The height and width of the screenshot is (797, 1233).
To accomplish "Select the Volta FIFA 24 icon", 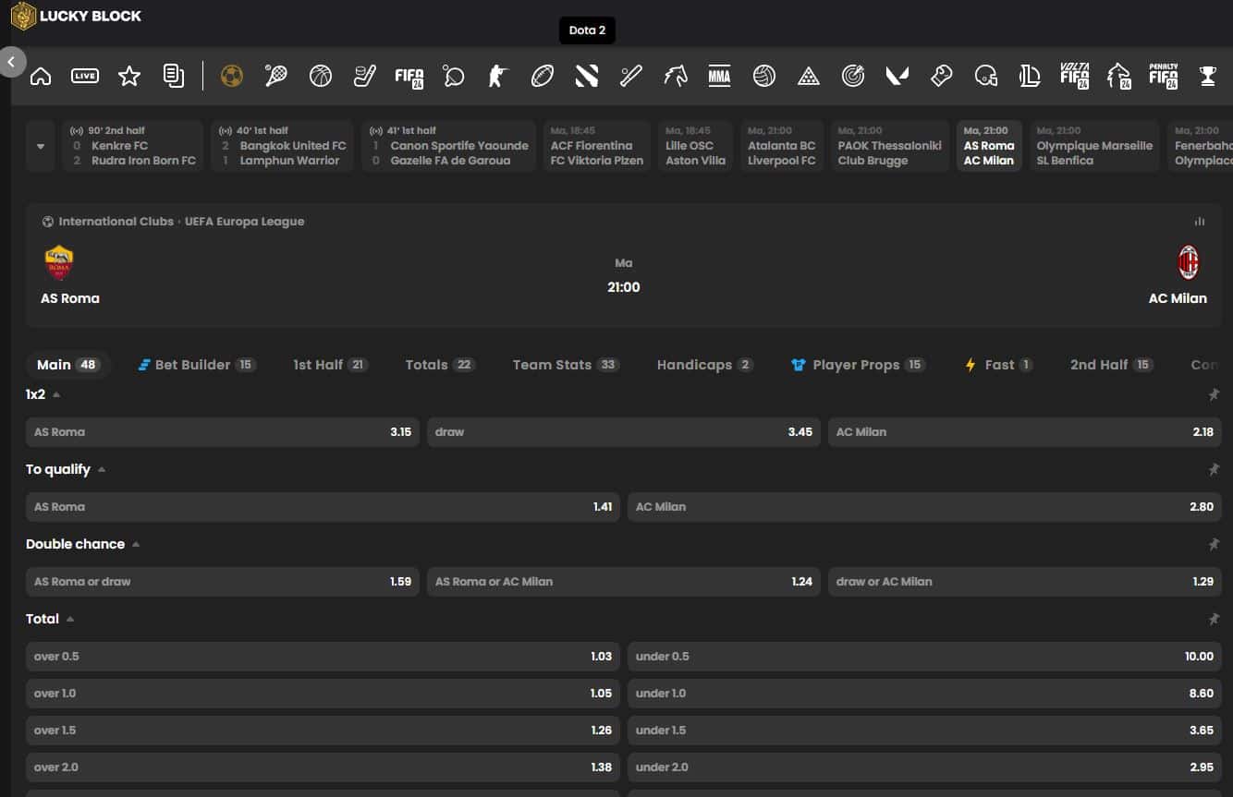I will [x=1074, y=76].
